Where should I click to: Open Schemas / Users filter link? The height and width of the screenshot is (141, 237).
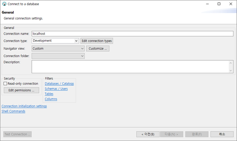point(56,89)
